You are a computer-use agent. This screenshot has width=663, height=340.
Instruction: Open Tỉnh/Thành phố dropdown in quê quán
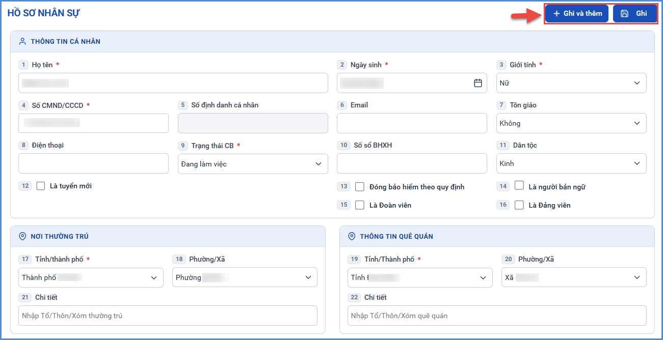click(420, 277)
